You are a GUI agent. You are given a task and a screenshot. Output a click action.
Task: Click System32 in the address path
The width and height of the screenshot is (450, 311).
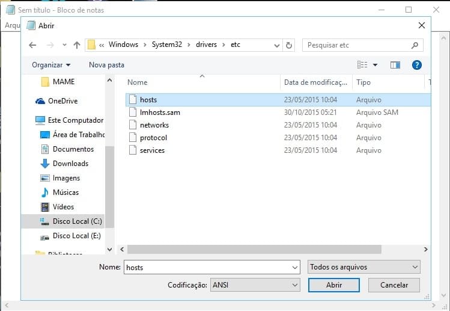(x=167, y=45)
